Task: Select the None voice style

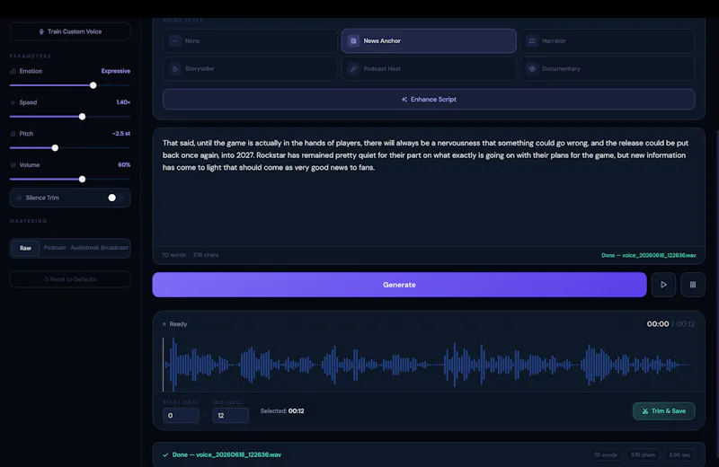Action: coord(250,40)
